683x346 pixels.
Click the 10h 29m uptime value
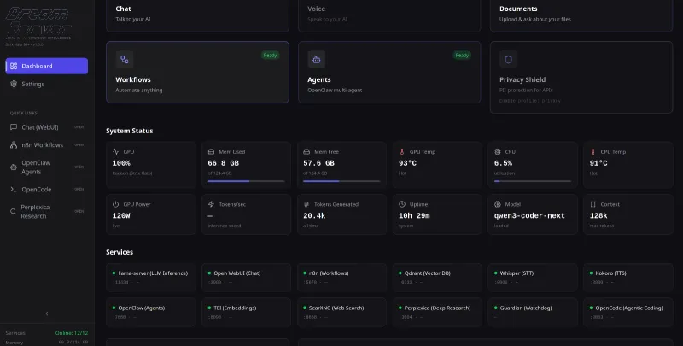tap(414, 215)
